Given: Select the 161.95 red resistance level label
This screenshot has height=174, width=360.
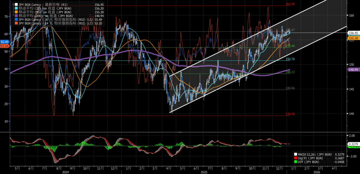Looking at the screenshot, I should click(291, 4).
